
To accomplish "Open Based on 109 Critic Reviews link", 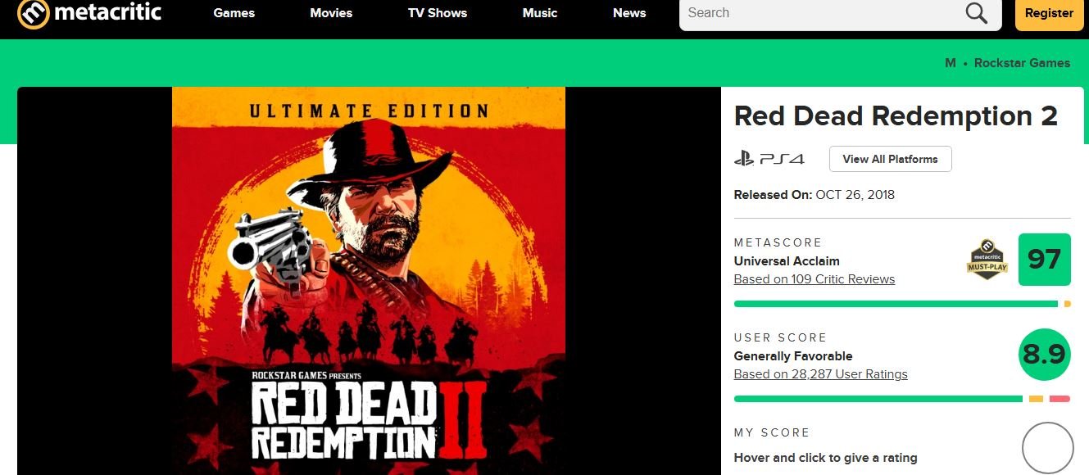I will coord(814,279).
